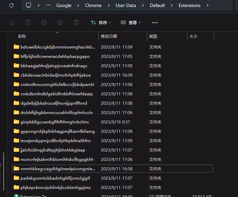Click the refresh button

(x=11, y=5)
